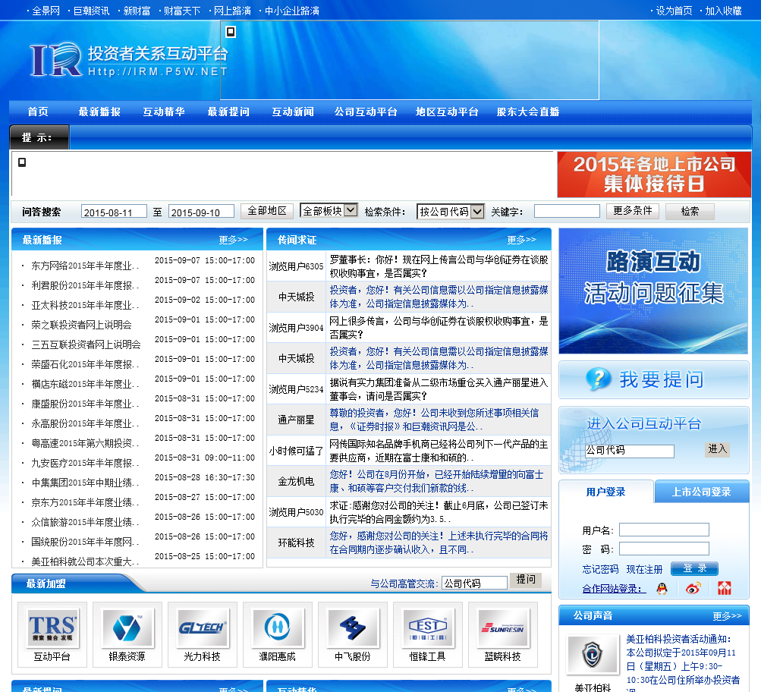Open 按公司代码 search condition dropdown
This screenshot has width=761, height=692.
coord(451,212)
